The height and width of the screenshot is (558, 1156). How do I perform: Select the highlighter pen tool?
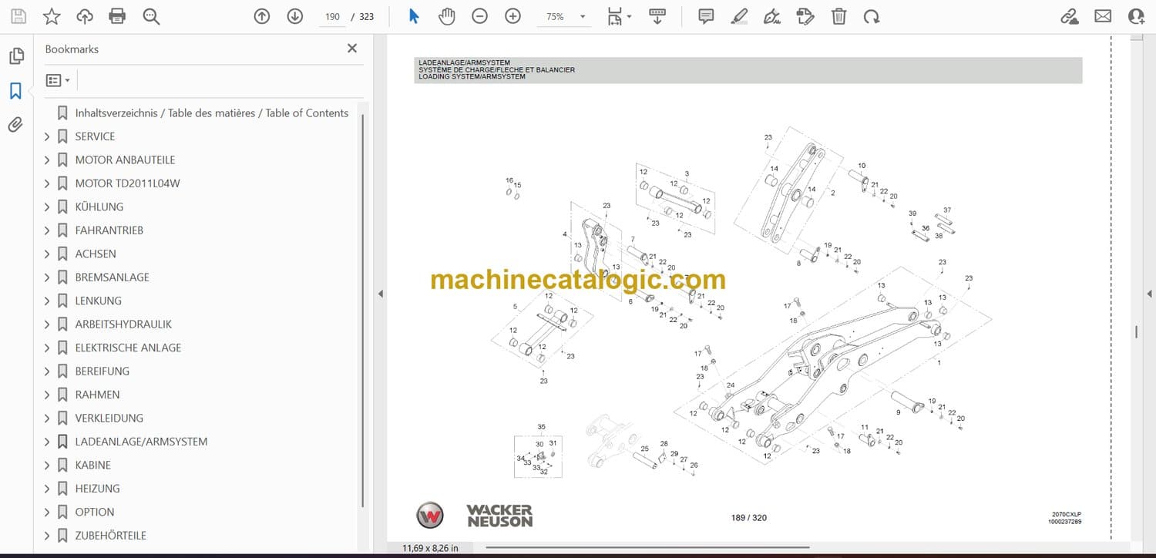pyautogui.click(x=739, y=16)
